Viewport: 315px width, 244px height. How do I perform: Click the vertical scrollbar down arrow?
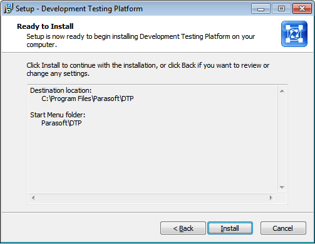(x=282, y=187)
